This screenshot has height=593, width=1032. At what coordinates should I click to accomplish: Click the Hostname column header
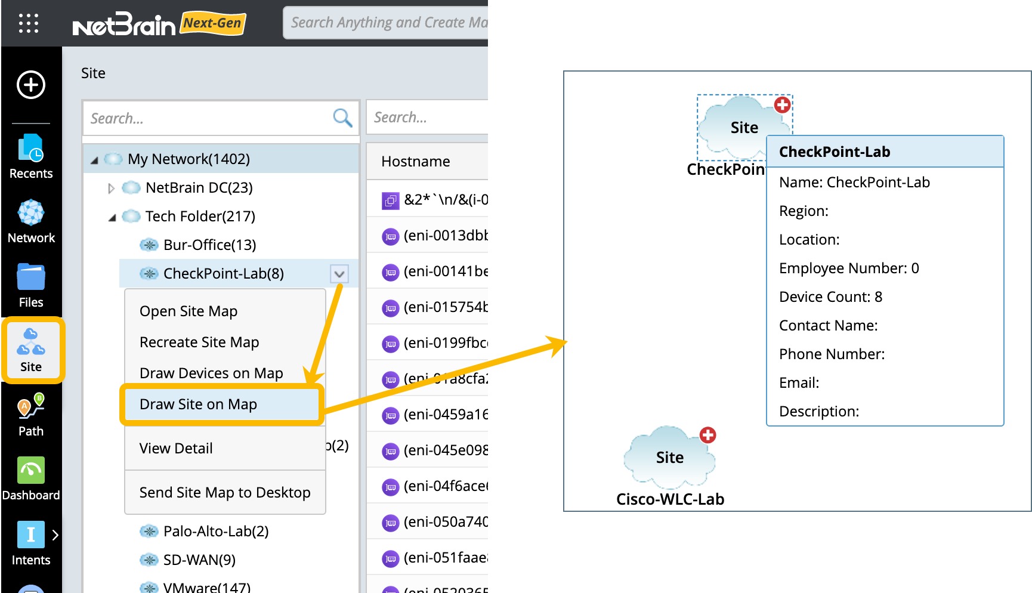point(416,162)
